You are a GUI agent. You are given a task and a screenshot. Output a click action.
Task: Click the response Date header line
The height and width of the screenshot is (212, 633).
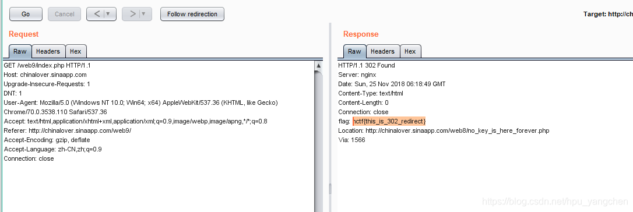pos(392,84)
